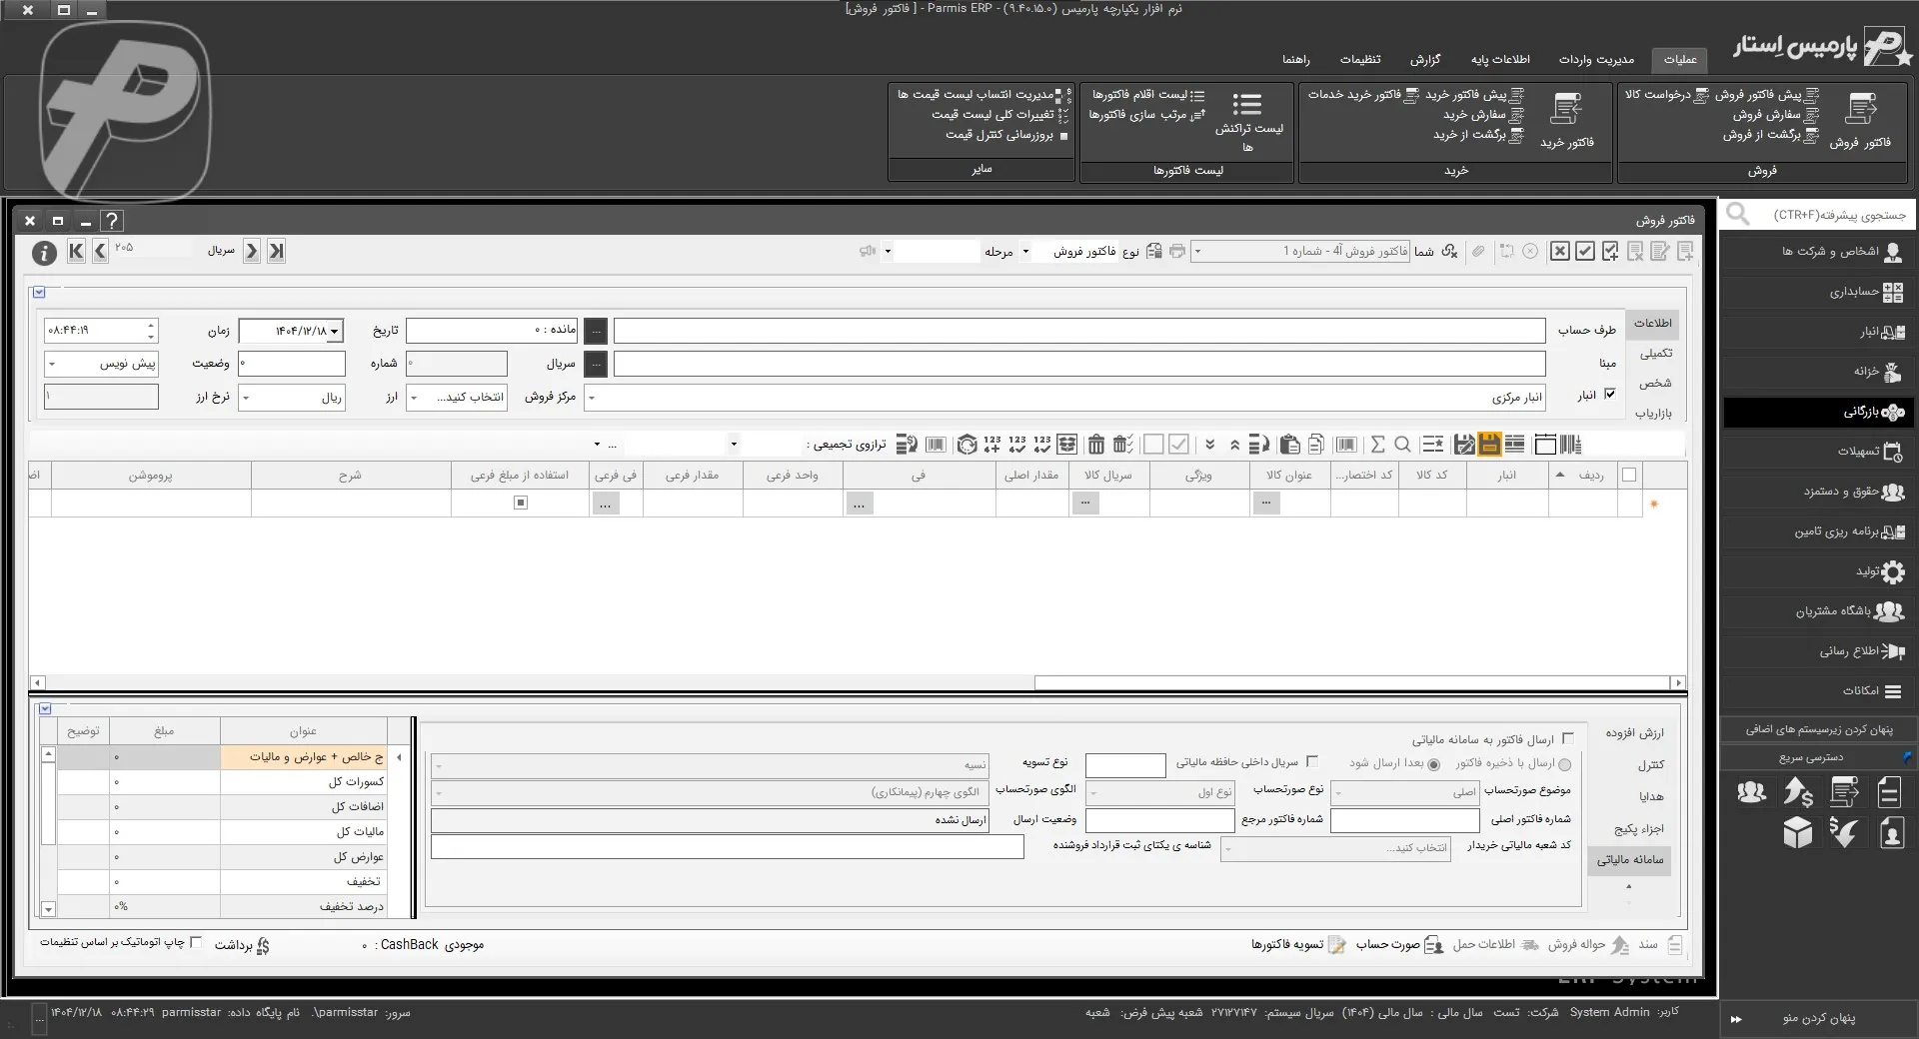Click the edit invoice pencil icon
Screen dimensions: 1919x1039
pyautogui.click(x=1660, y=252)
